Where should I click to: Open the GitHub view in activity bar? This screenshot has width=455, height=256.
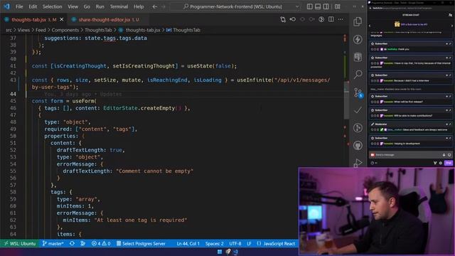(358, 145)
